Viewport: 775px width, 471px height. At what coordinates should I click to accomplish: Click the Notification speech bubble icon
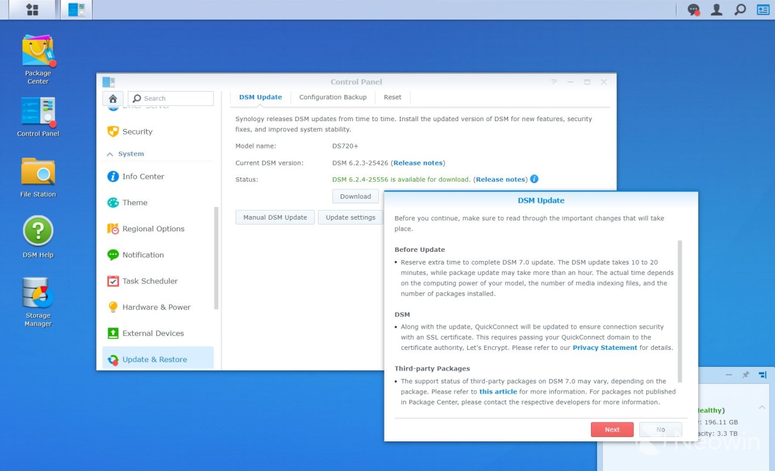pos(113,255)
